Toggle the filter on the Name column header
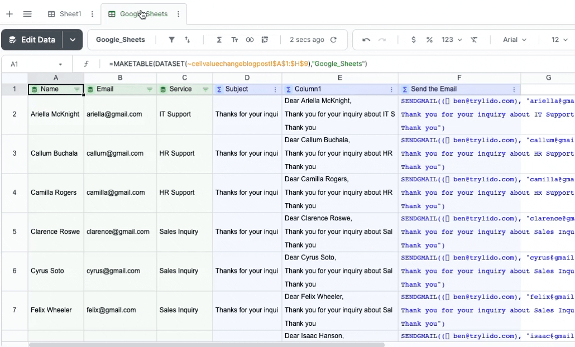The height and width of the screenshot is (347, 575). tap(78, 89)
